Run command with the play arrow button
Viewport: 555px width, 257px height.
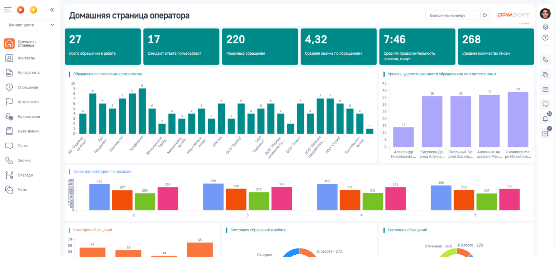click(x=485, y=15)
